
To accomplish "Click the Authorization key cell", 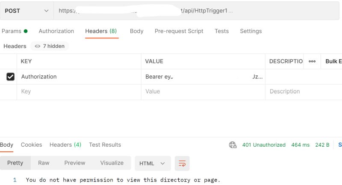I will (x=79, y=77).
